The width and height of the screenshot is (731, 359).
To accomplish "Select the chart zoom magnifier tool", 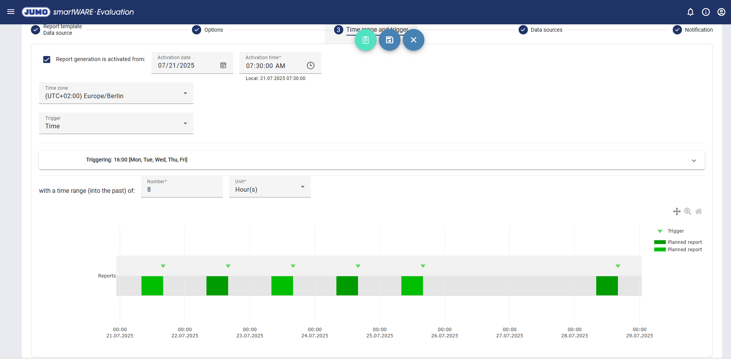I will (x=687, y=211).
